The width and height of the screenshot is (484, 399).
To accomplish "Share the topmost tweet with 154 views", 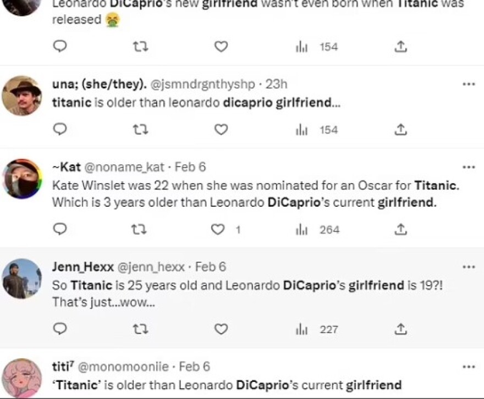I will [401, 47].
